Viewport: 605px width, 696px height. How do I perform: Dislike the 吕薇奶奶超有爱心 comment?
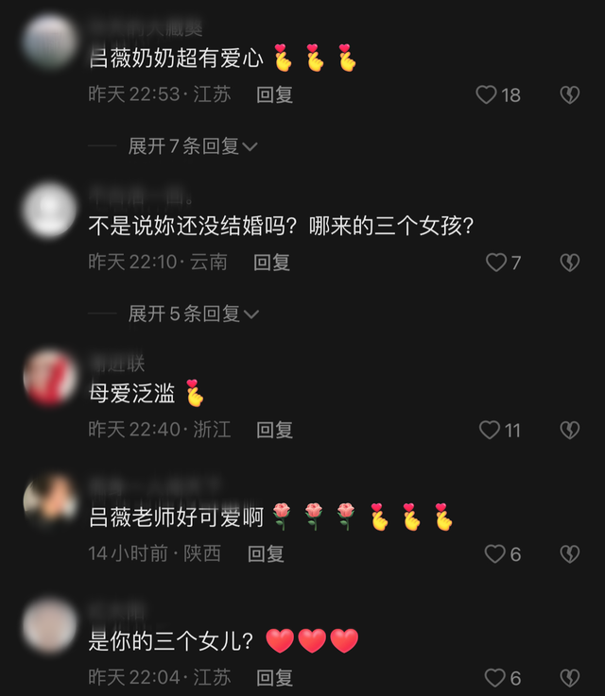tap(570, 94)
